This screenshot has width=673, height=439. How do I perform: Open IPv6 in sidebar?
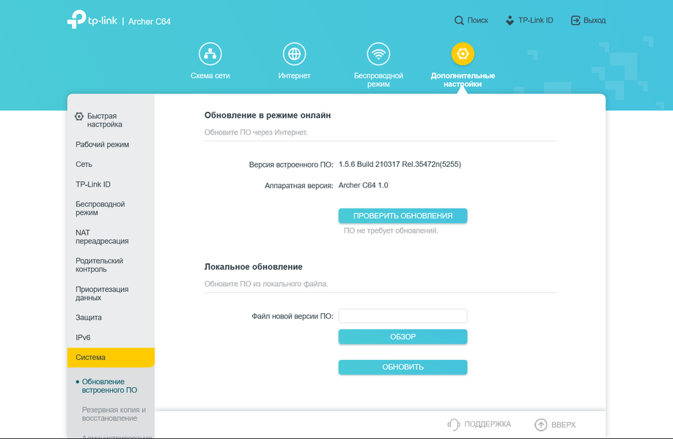click(x=84, y=338)
